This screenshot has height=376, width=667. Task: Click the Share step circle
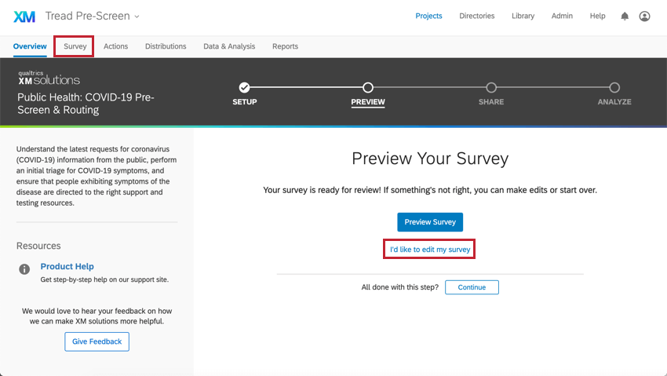tap(491, 88)
